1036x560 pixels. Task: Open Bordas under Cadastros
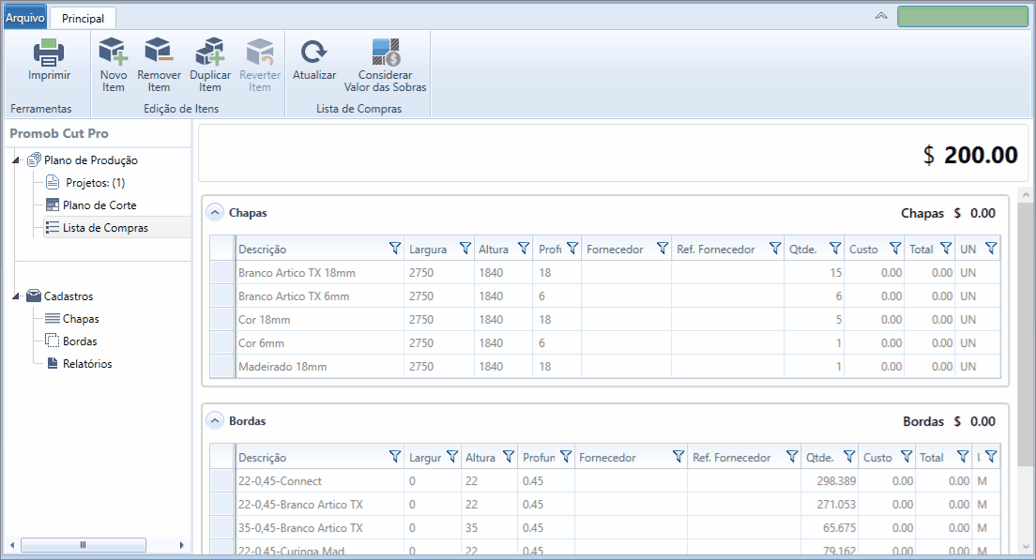tap(79, 341)
